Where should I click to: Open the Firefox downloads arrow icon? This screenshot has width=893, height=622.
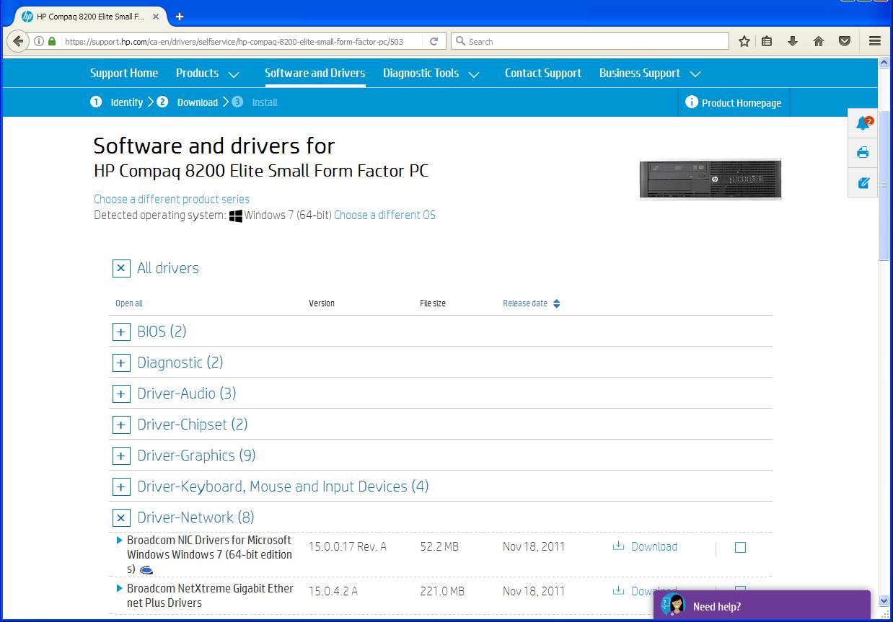click(x=793, y=41)
